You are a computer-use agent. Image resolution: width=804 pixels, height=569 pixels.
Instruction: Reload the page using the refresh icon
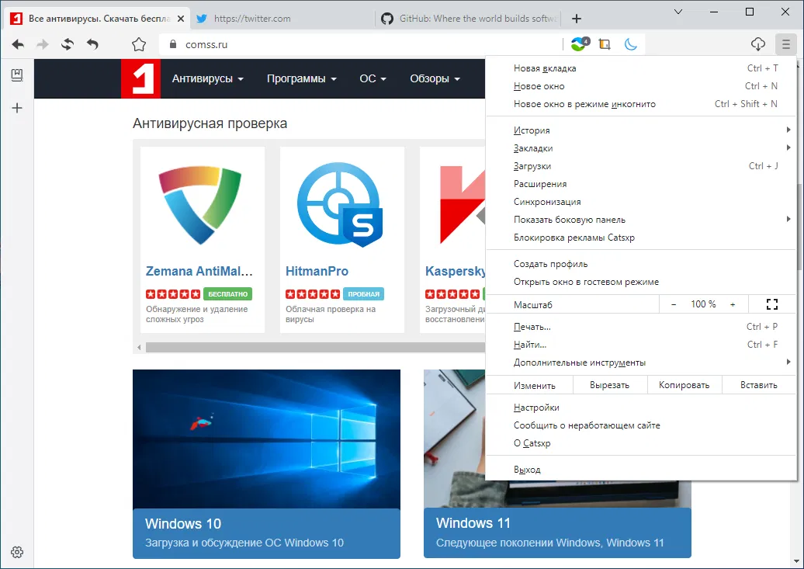68,45
